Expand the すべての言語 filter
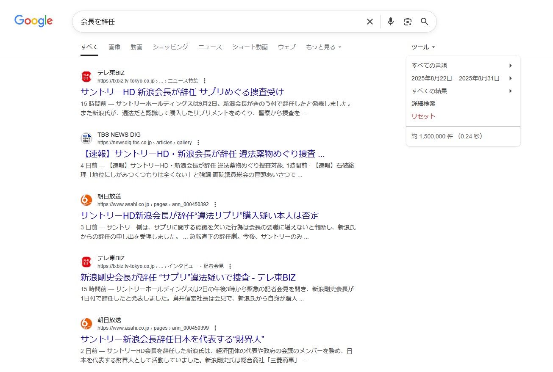Screen dimensions: 553x372 coord(463,66)
